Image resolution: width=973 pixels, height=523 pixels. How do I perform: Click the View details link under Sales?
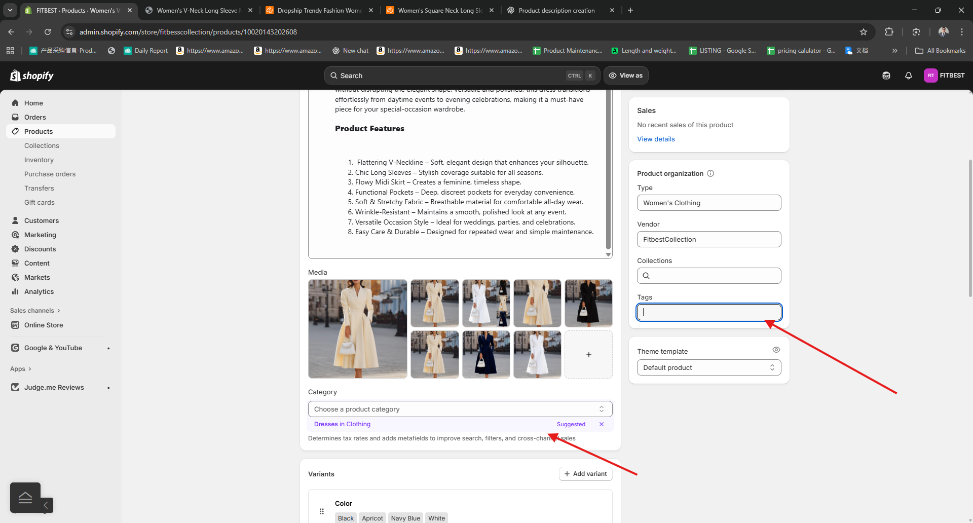[656, 139]
